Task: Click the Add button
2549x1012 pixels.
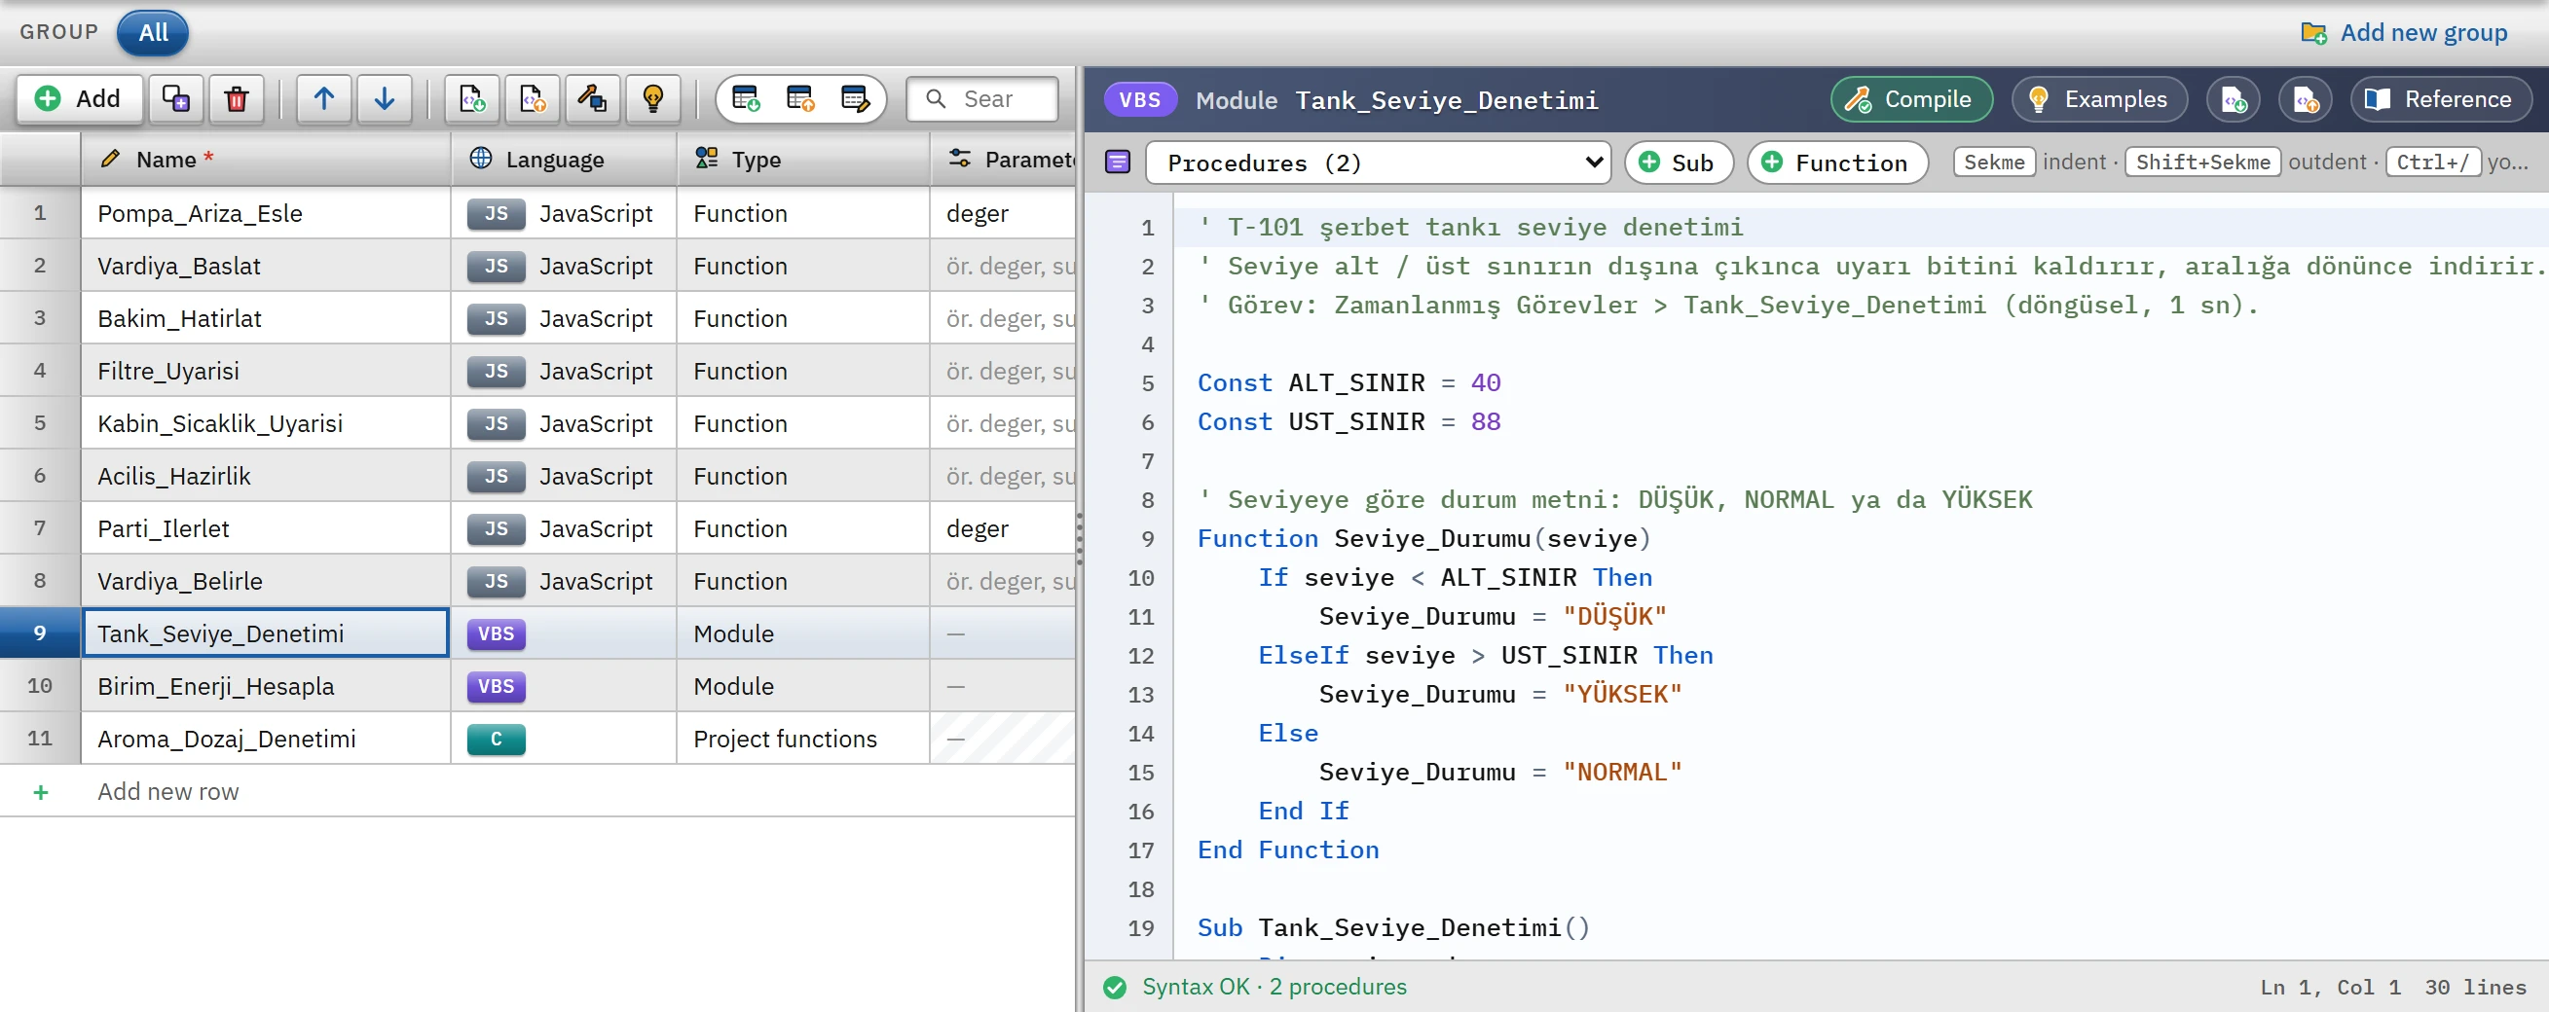Action: pyautogui.click(x=79, y=99)
